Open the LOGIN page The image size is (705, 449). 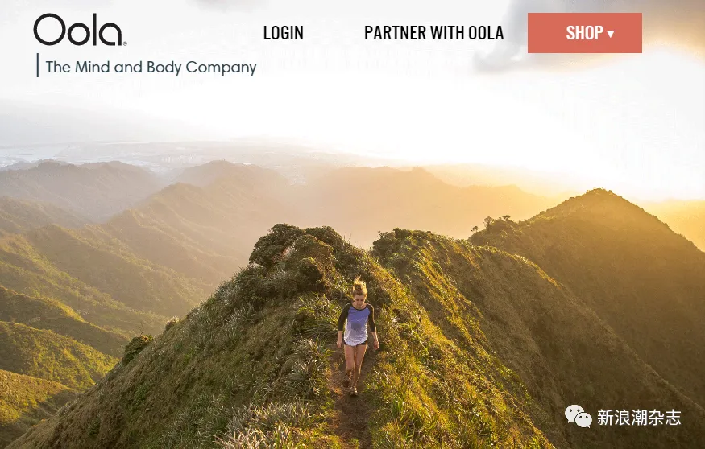(284, 33)
